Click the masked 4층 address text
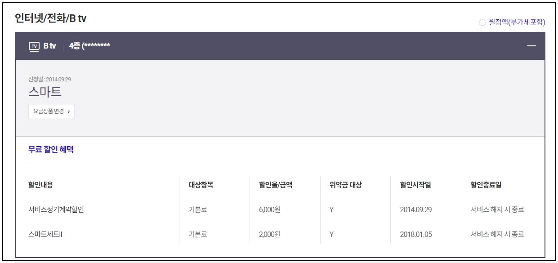Image resolution: width=558 pixels, height=263 pixels. [x=89, y=46]
